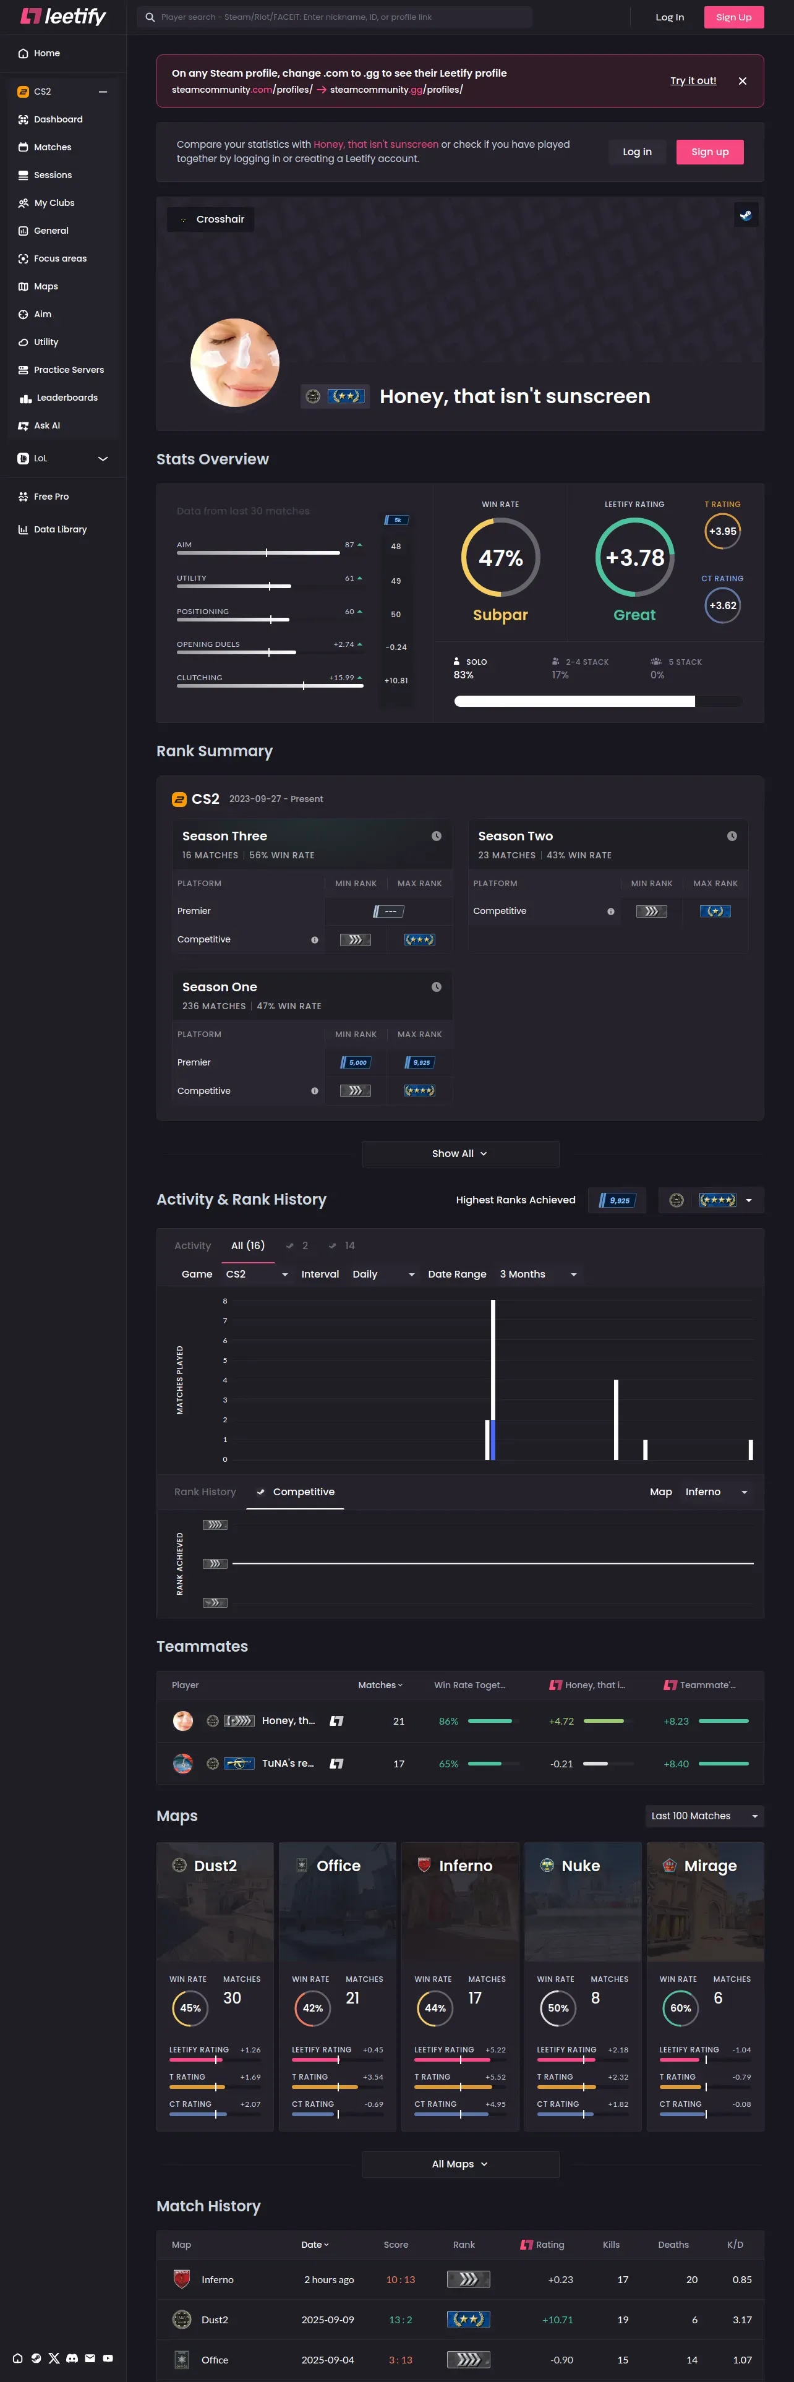Screen dimensions: 794x2382
Task: Click the player avatar picture
Action: [235, 362]
